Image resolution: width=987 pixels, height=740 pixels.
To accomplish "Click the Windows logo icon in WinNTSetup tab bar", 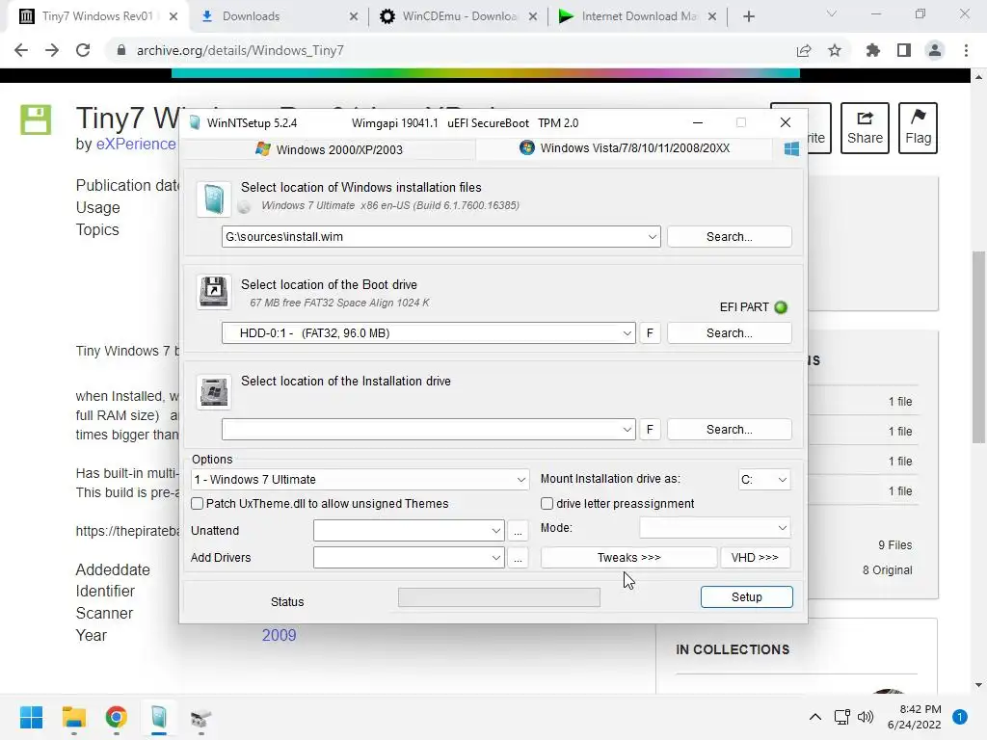I will pyautogui.click(x=791, y=148).
